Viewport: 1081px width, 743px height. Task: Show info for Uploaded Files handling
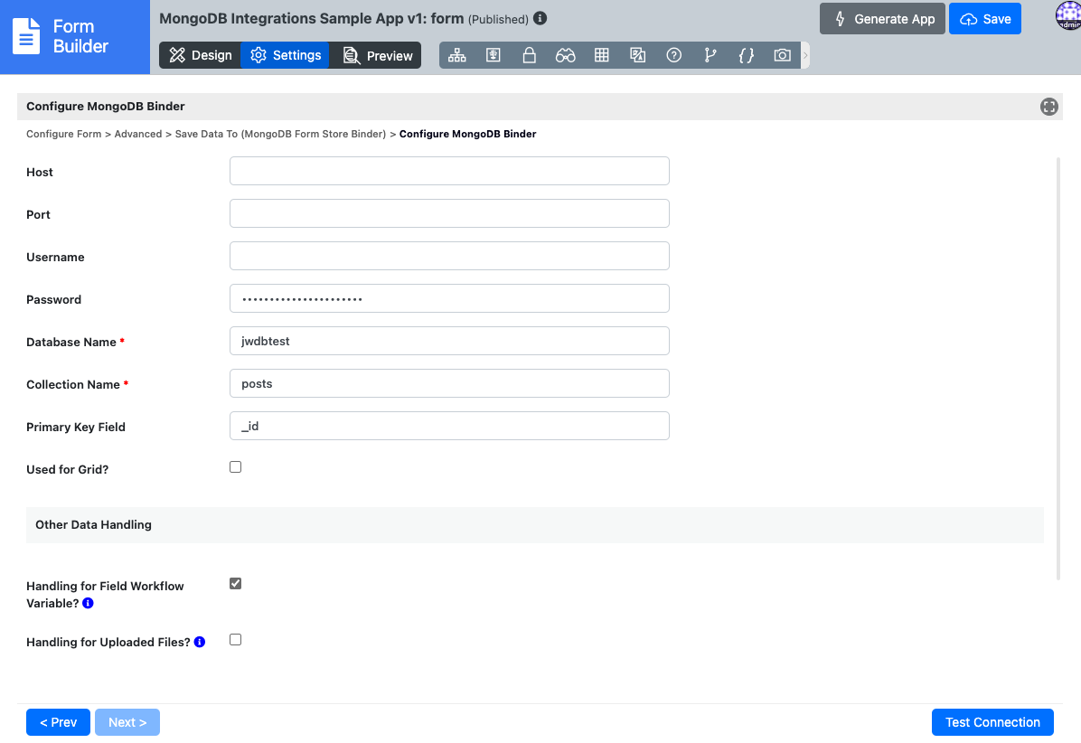click(x=200, y=642)
